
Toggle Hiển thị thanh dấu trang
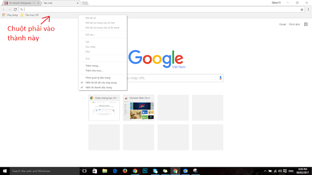(x=103, y=87)
